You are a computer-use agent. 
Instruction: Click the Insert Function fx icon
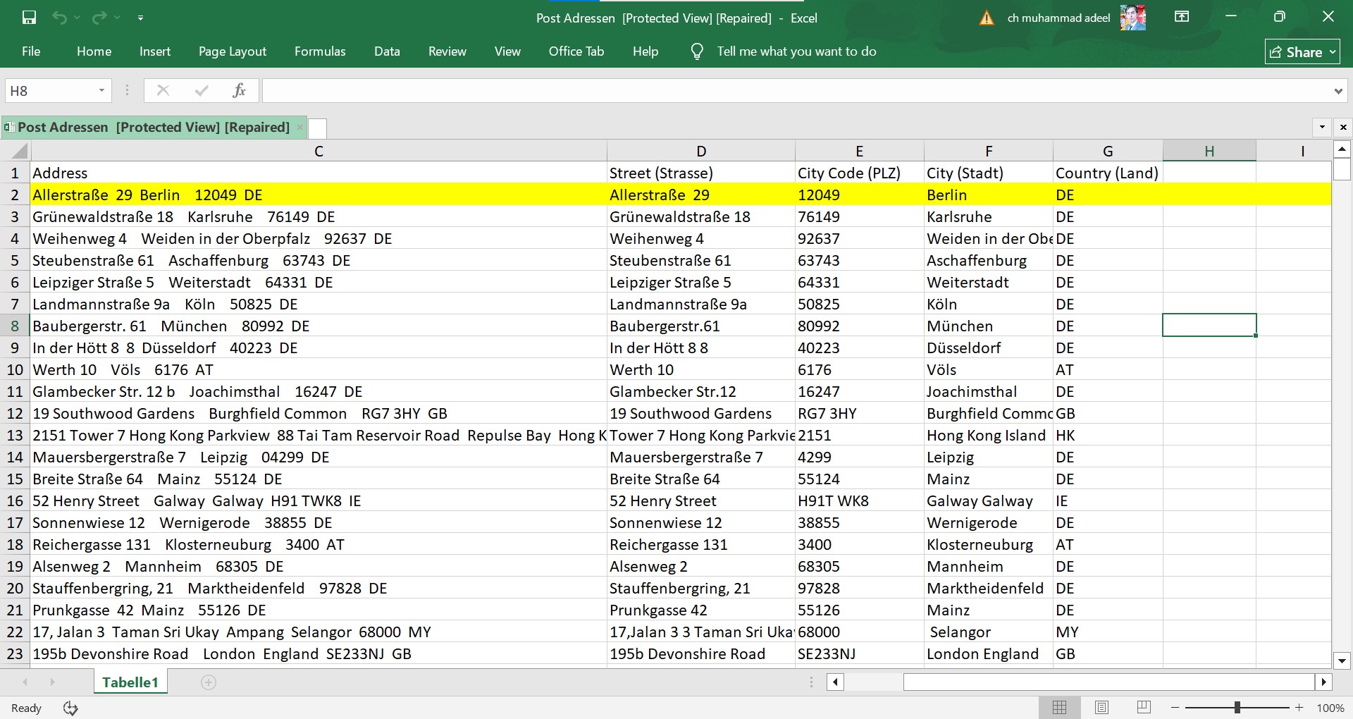coord(239,90)
